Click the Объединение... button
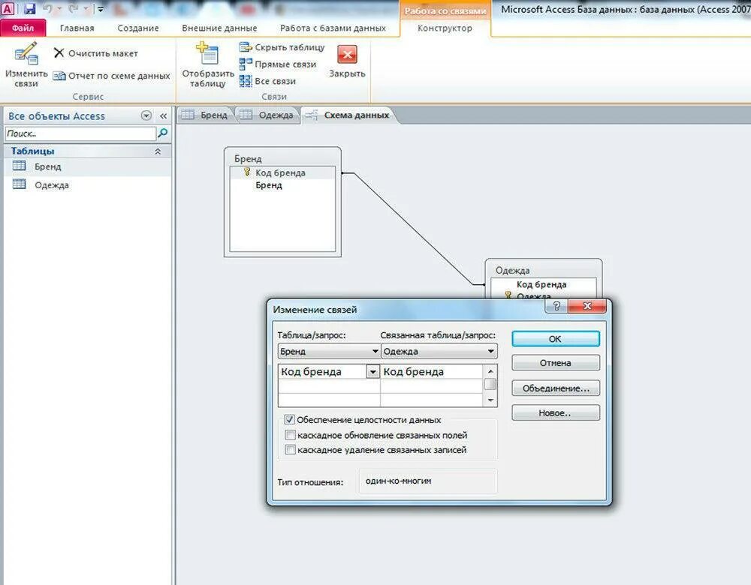751x585 pixels. coord(556,388)
